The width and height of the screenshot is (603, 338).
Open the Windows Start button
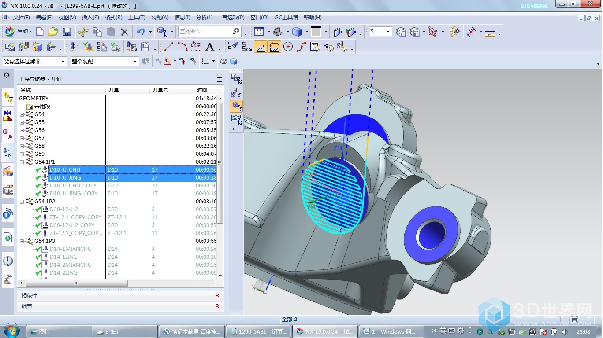[11, 331]
